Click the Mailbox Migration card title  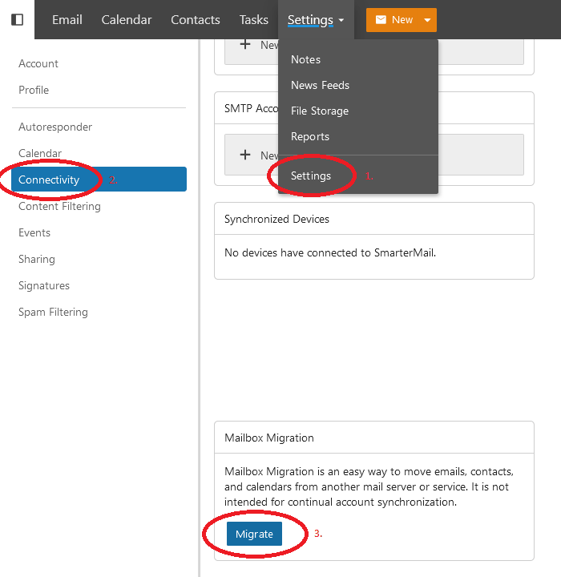pos(269,438)
